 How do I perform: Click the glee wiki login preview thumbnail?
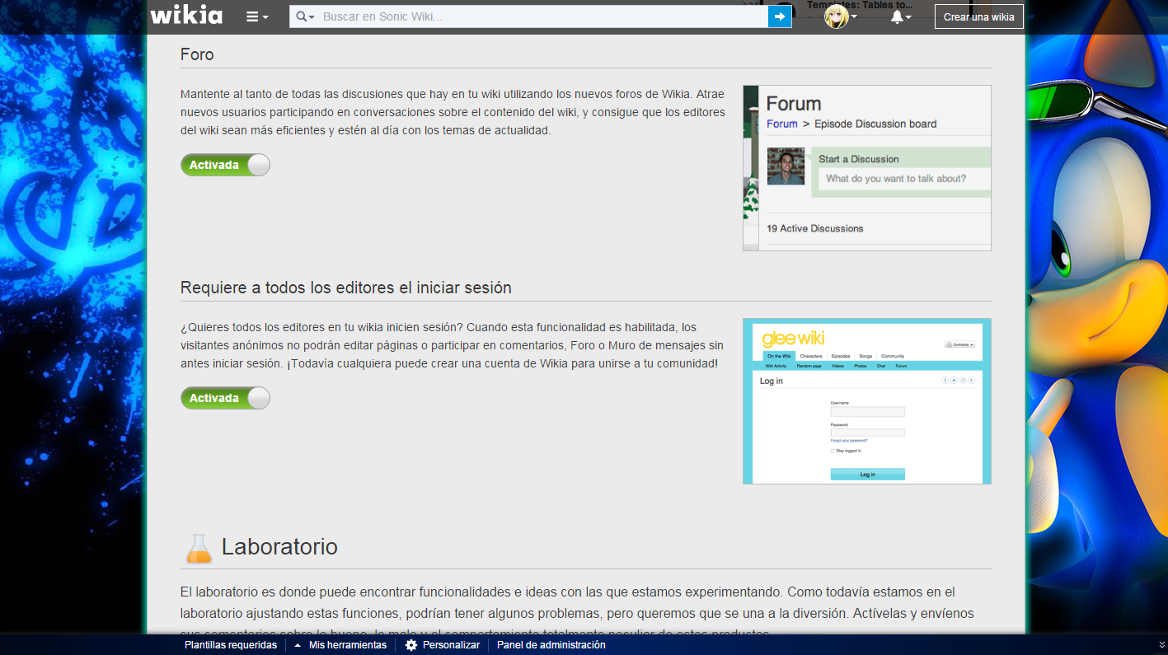coord(866,401)
